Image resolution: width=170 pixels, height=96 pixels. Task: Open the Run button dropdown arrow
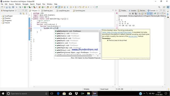(27, 7)
